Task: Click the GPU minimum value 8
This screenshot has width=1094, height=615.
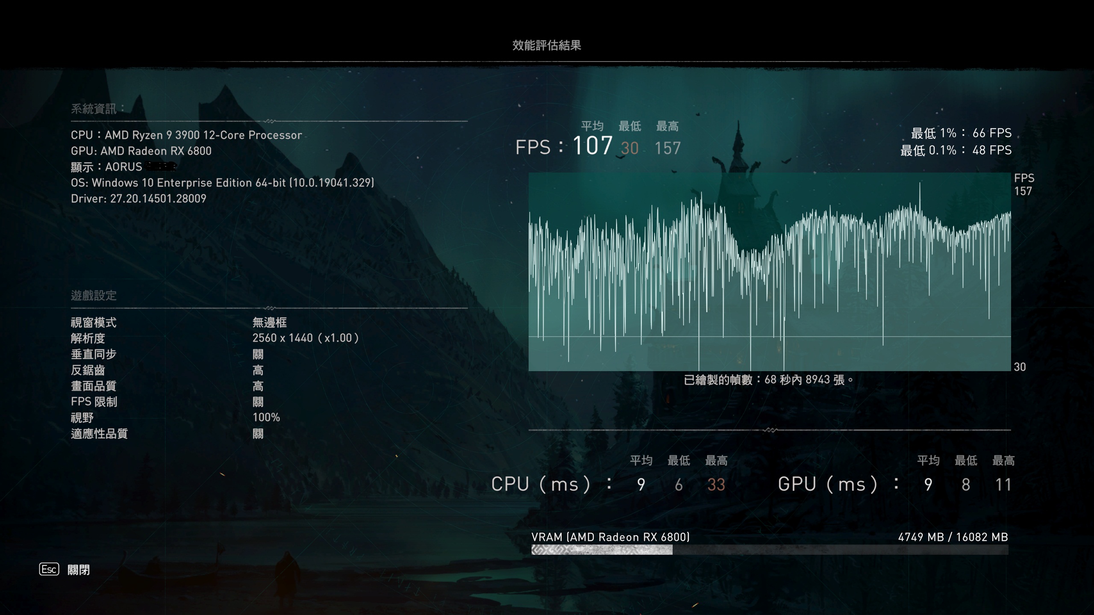Action: 966,485
